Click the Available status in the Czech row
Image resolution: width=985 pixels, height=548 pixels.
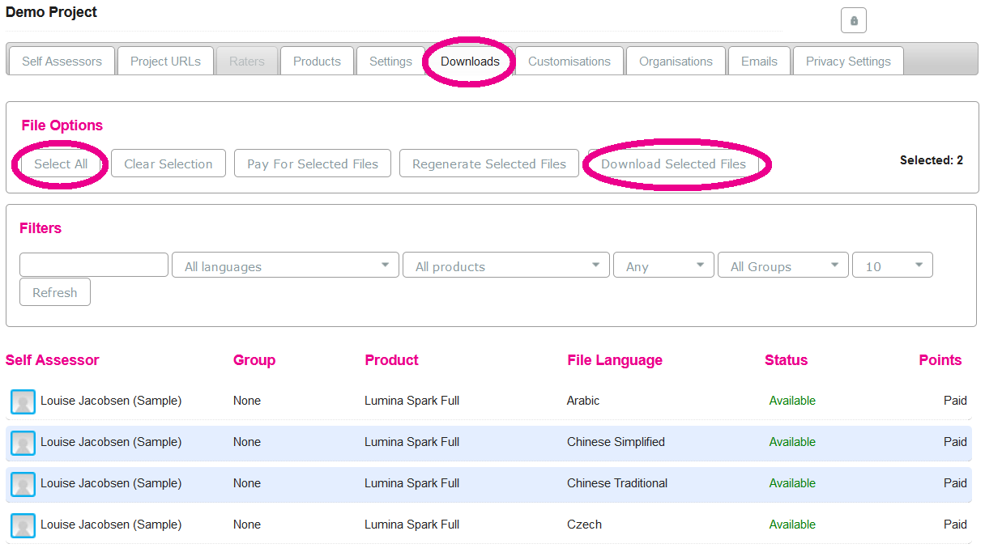coord(792,525)
